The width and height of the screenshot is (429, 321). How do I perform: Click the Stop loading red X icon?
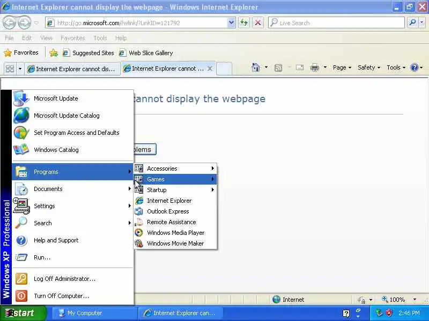pyautogui.click(x=258, y=22)
